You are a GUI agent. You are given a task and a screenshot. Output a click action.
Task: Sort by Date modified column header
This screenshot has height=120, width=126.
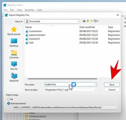(x=87, y=27)
